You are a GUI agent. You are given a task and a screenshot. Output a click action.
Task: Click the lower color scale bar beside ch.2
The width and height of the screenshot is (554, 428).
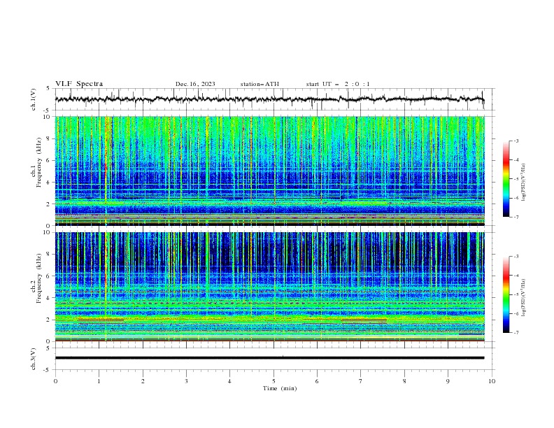click(x=506, y=294)
